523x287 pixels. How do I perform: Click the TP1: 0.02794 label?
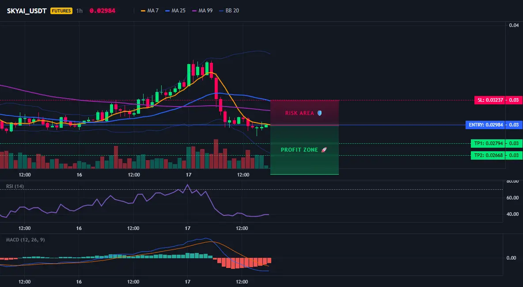point(488,143)
